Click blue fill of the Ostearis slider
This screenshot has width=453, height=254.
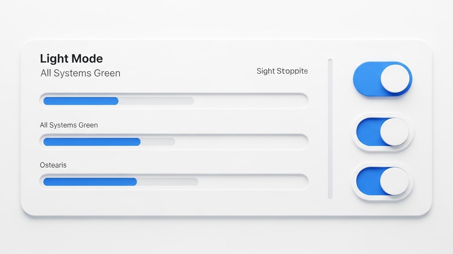(x=90, y=182)
